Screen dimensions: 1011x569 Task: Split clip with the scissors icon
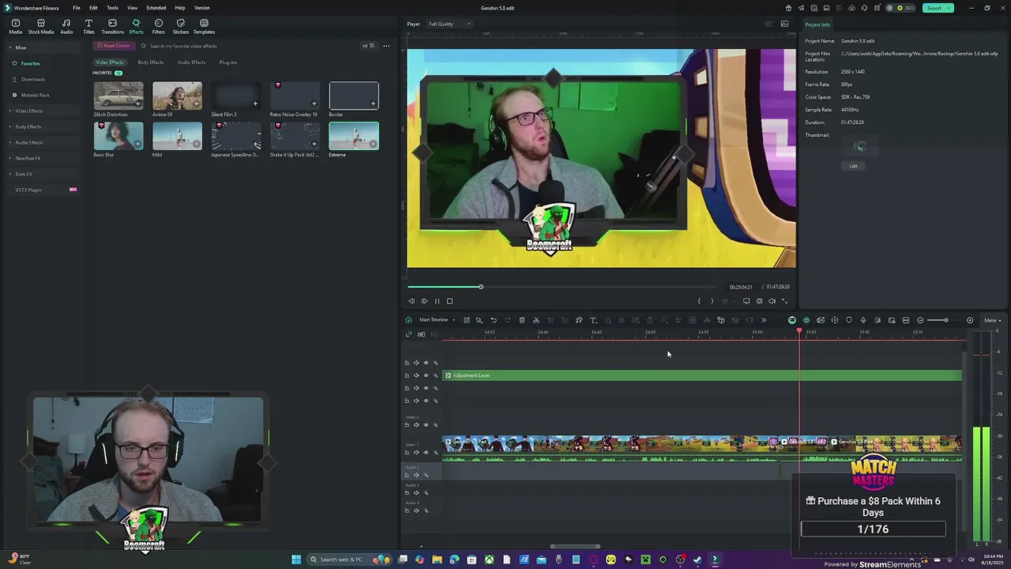coord(536,320)
